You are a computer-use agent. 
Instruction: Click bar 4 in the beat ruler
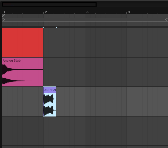[x=129, y=12]
